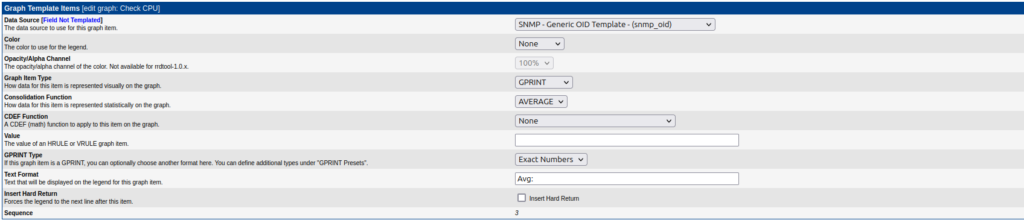Click the Sequence label
This screenshot has height=223, width=1024.
tap(19, 213)
